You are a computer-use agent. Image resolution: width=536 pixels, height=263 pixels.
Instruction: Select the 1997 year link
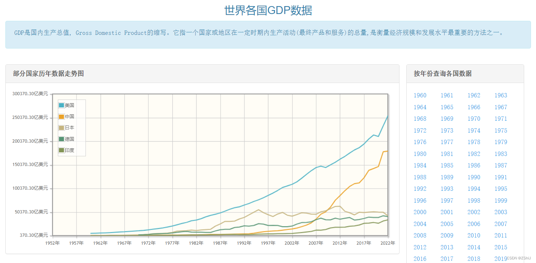coord(447,200)
